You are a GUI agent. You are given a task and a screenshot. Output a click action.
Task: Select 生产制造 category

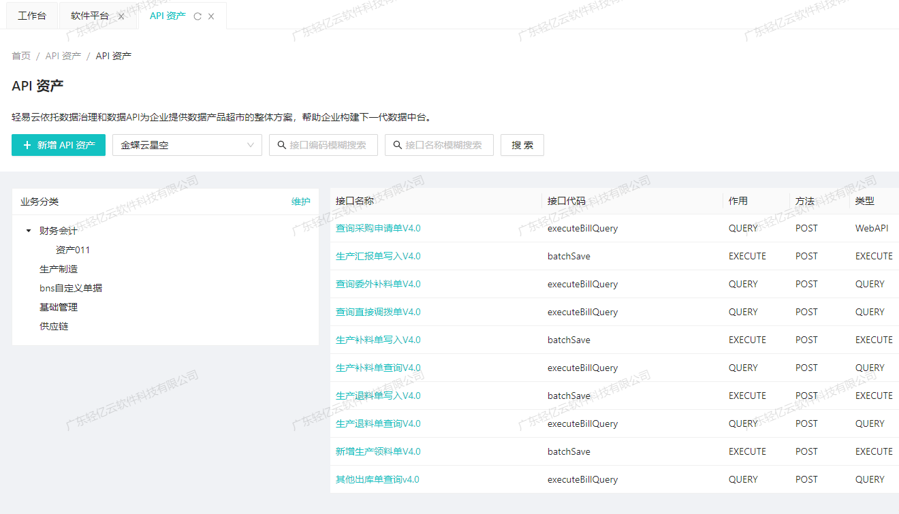[59, 269]
